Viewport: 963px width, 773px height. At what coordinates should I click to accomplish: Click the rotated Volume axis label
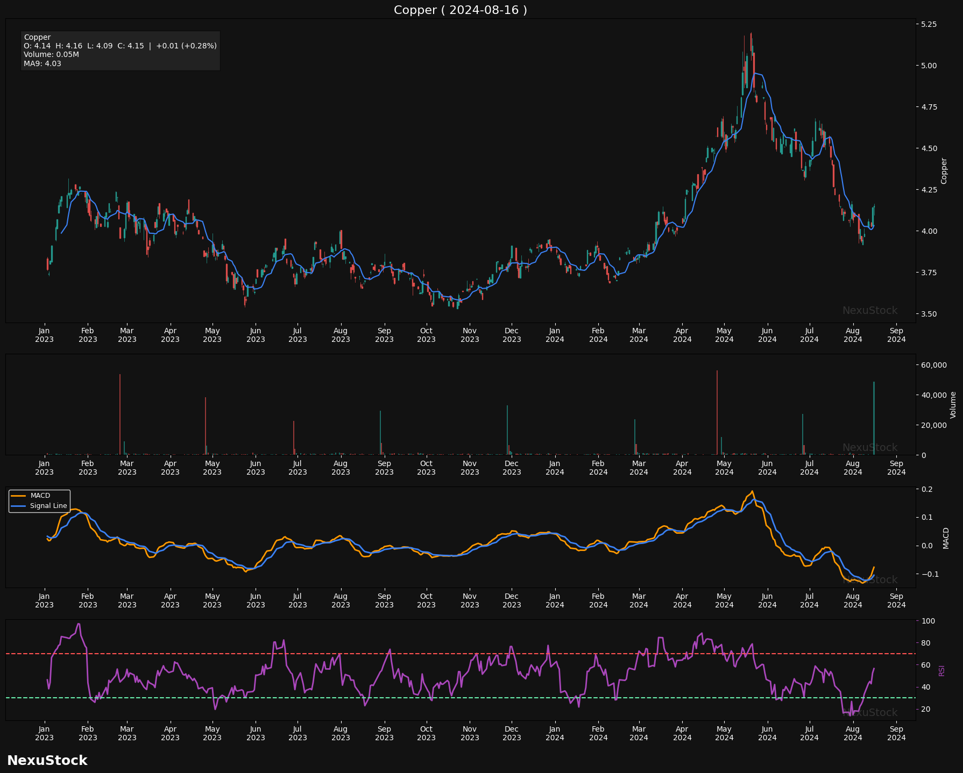tap(953, 405)
